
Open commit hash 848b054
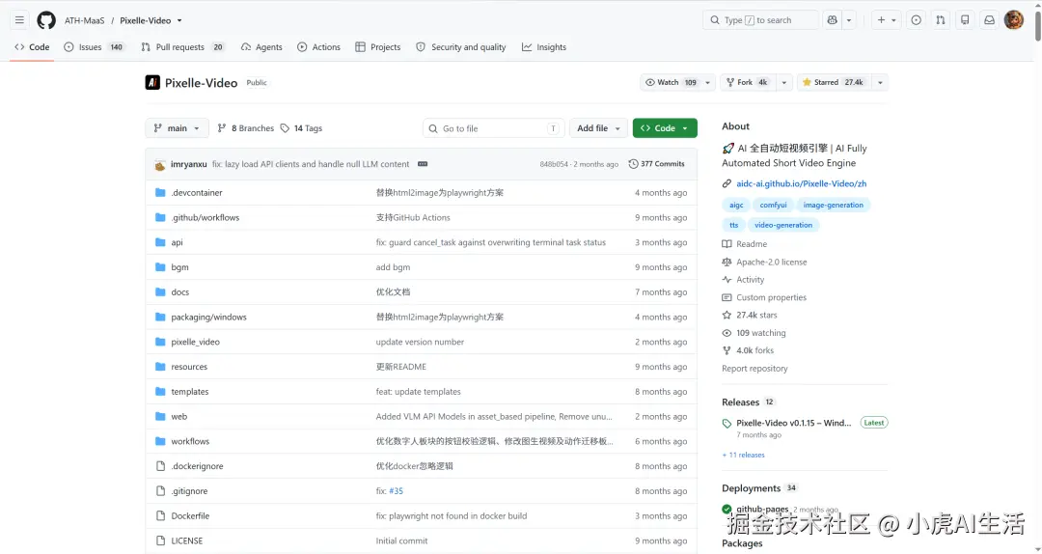coord(554,164)
